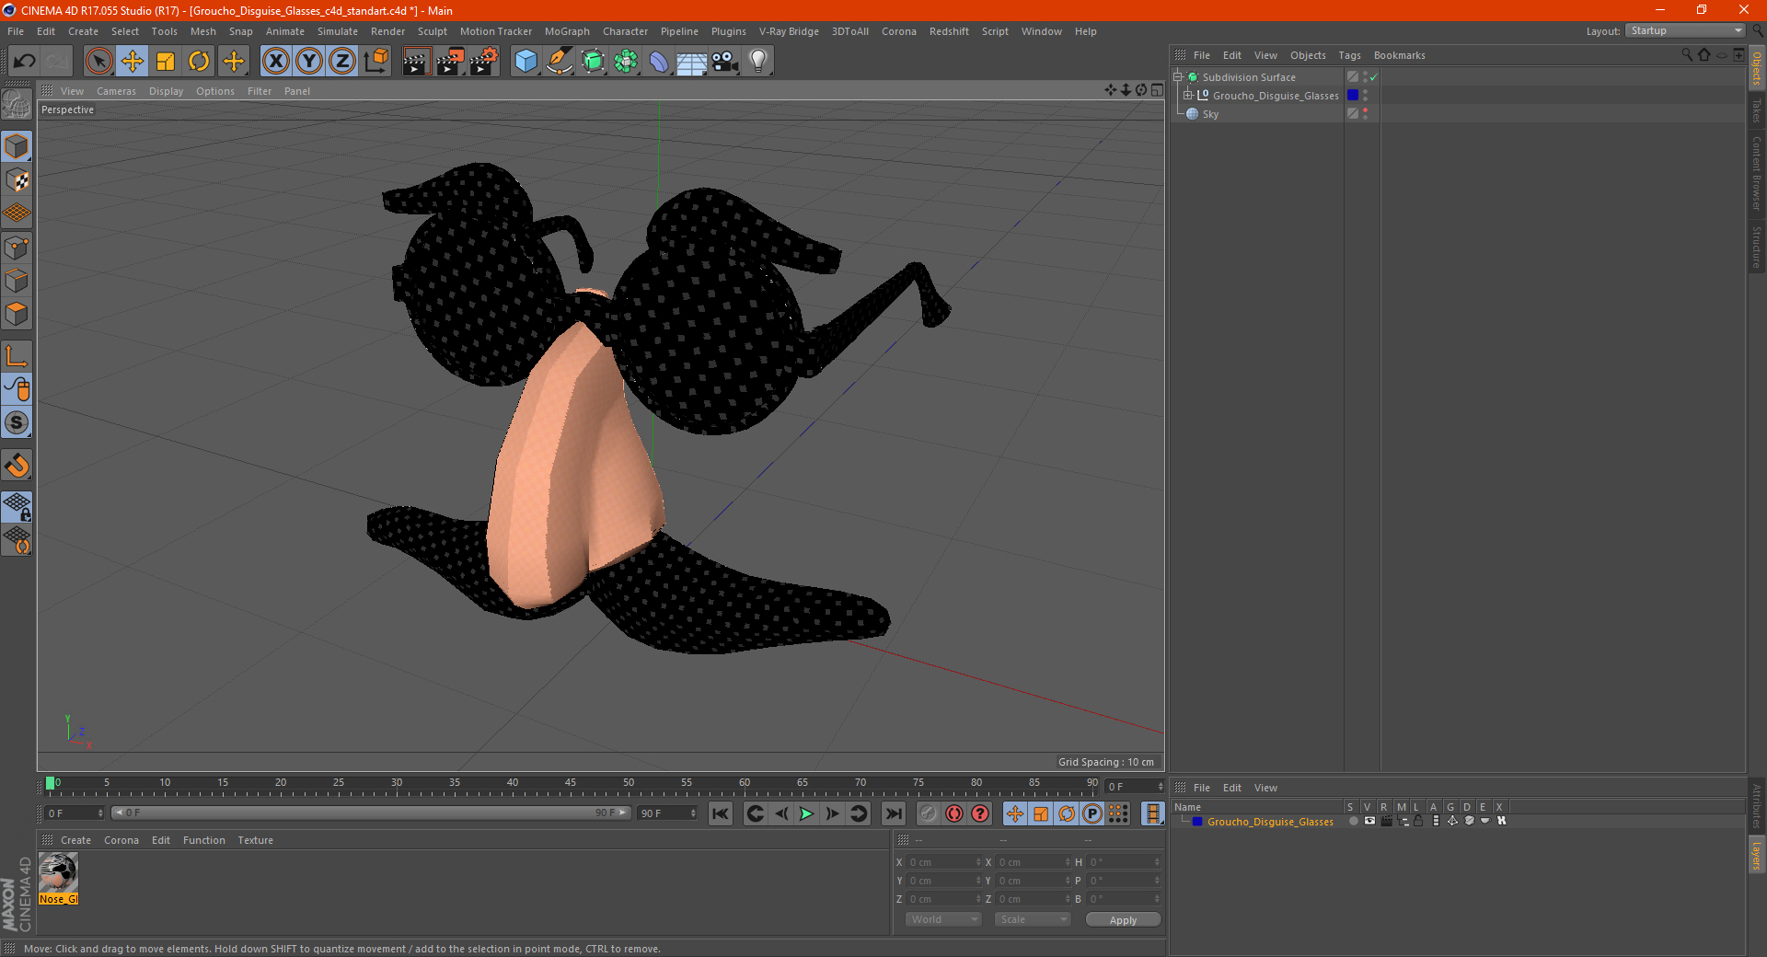Activate the Scale tool
Screen dimensions: 1767x957
click(x=166, y=62)
